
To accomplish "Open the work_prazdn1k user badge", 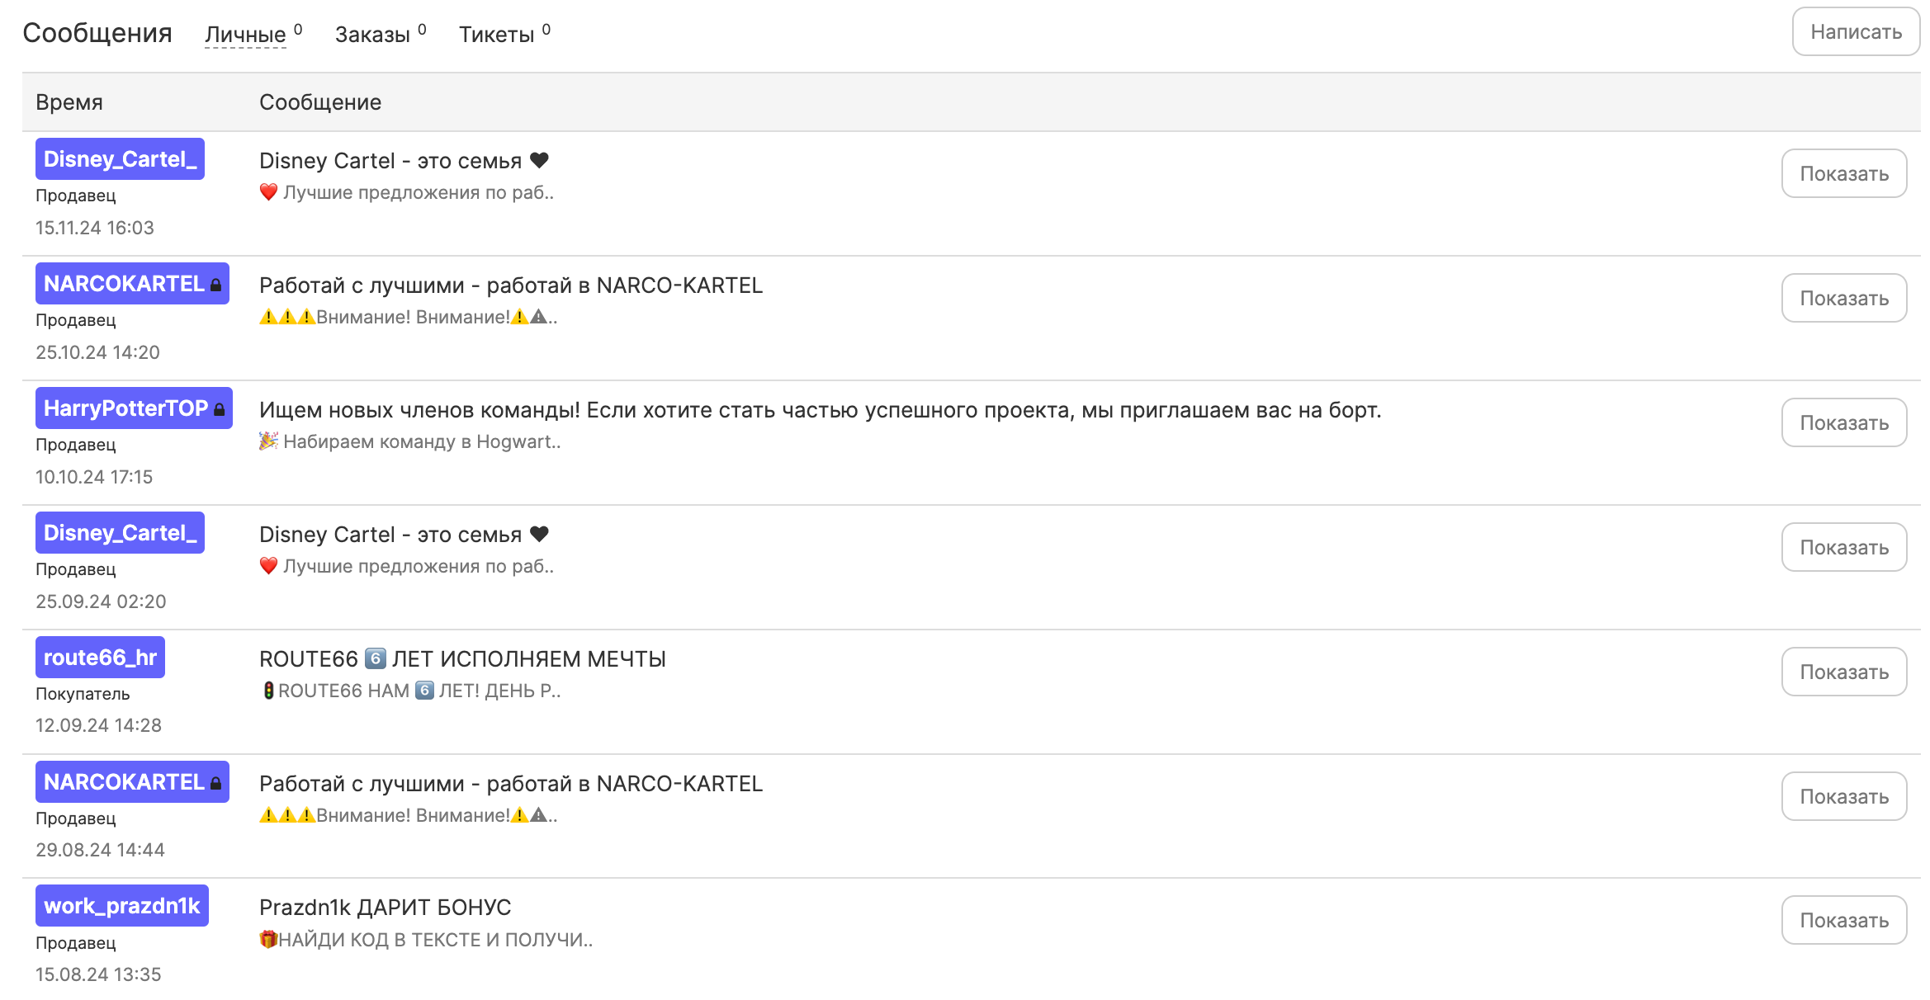I will coord(121,906).
